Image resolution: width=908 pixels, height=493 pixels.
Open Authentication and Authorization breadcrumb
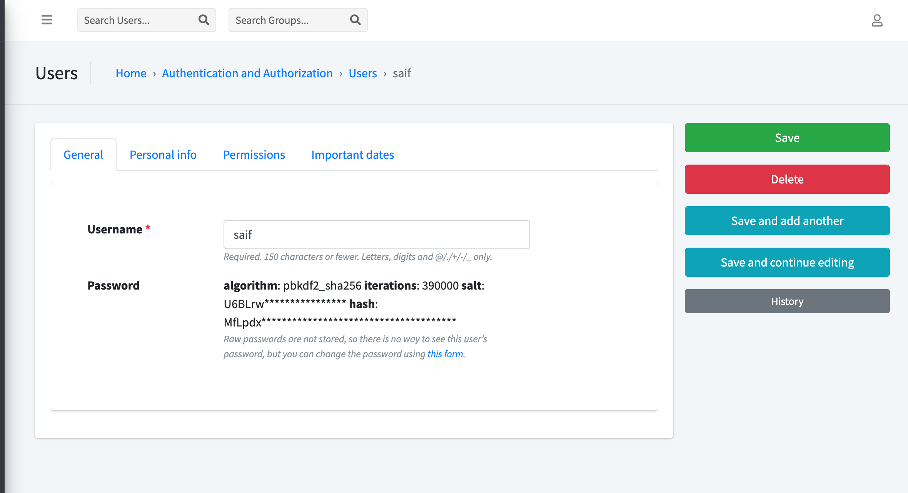click(x=247, y=73)
